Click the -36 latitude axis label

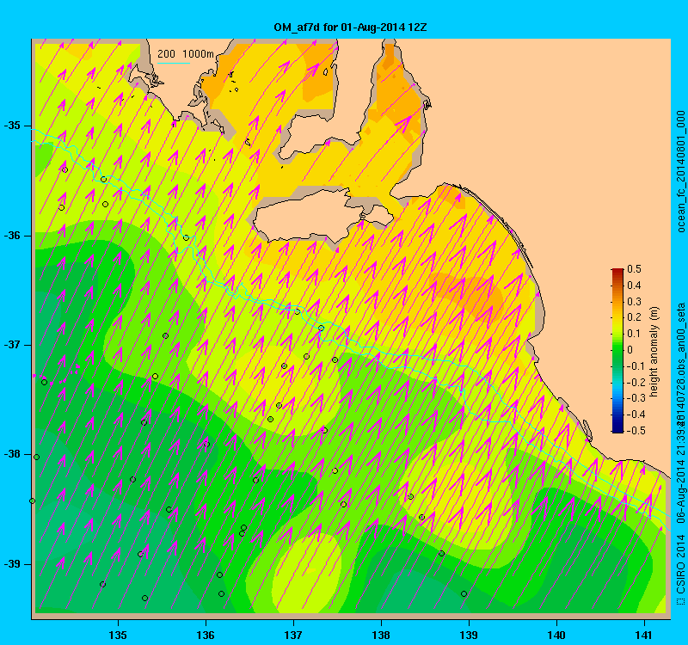point(12,235)
